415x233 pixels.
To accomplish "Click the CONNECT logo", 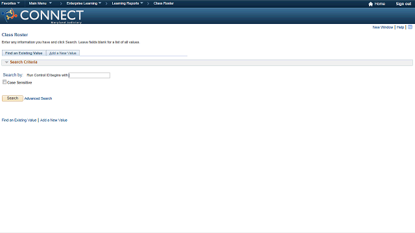I will click(43, 16).
